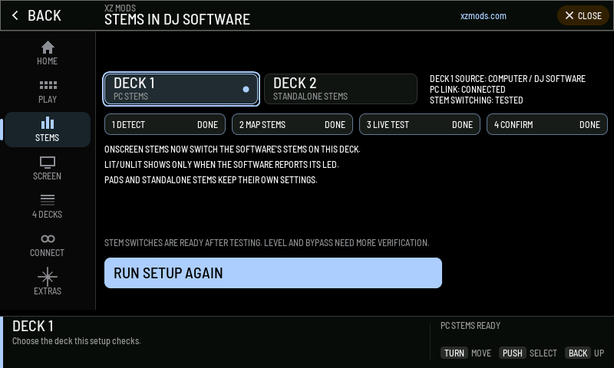This screenshot has width=614, height=368.
Task: Open the Connect link icon
Action: tap(48, 238)
